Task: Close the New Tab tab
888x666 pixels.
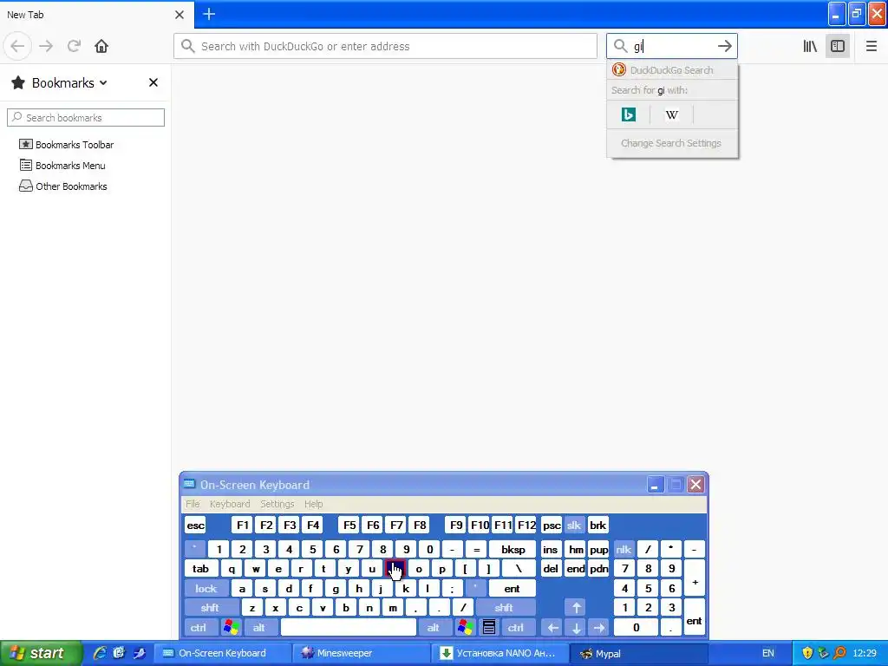Action: (179, 15)
